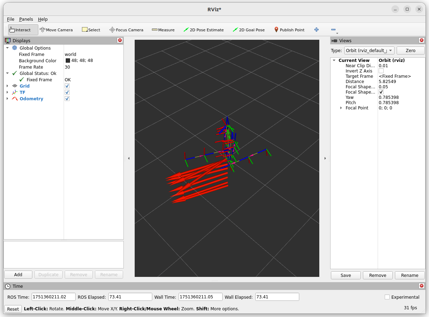The width and height of the screenshot is (429, 317).
Task: Toggle the TF display checkbox
Action: tap(67, 92)
